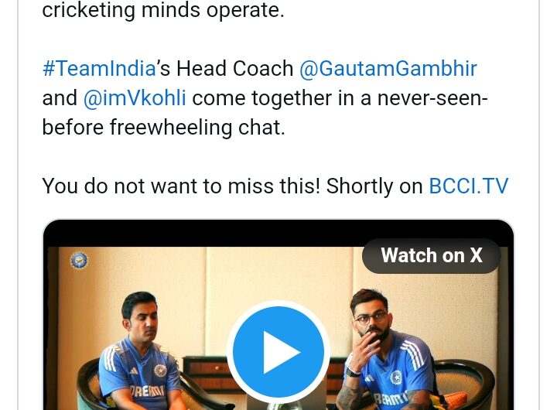Click the Adidas logo on left jersey
The height and width of the screenshot is (410, 557).
point(134,371)
